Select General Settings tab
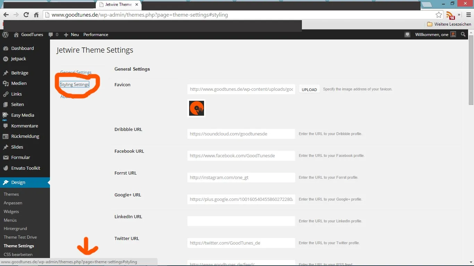Screen dimensions: 474x266 (76, 72)
